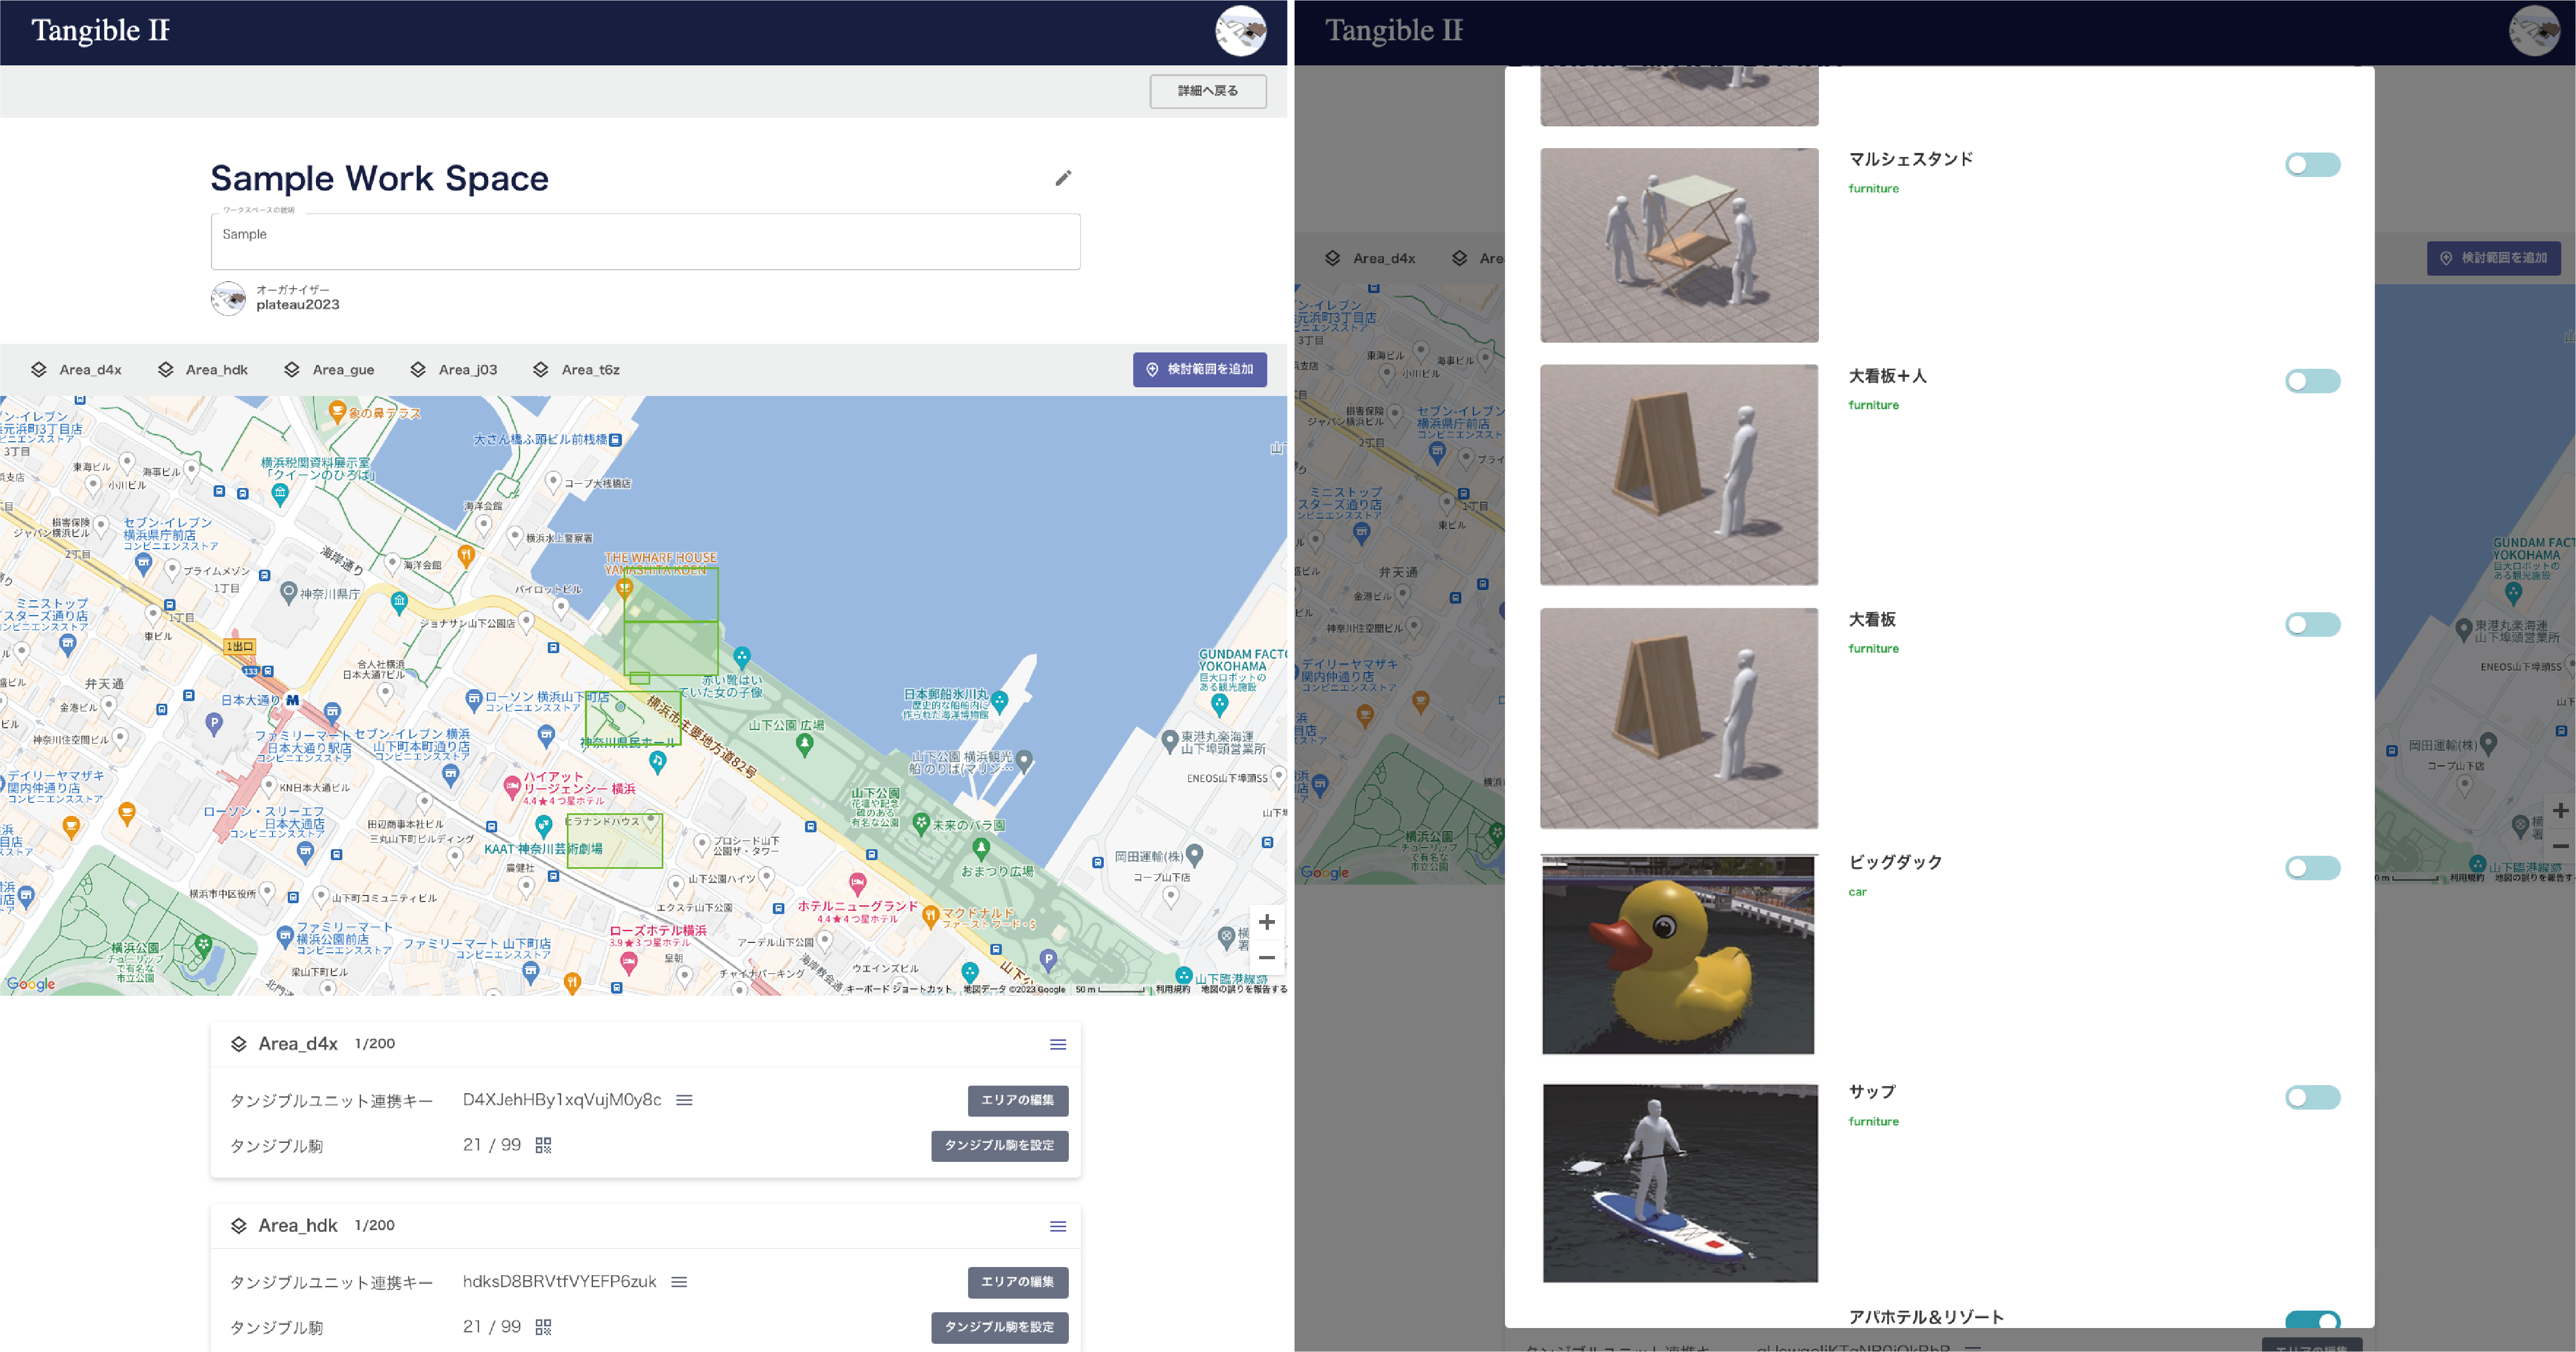The image size is (2576, 1352).
Task: Click タンジブル駒を設定 in Area_d4x card
Action: 1000,1146
